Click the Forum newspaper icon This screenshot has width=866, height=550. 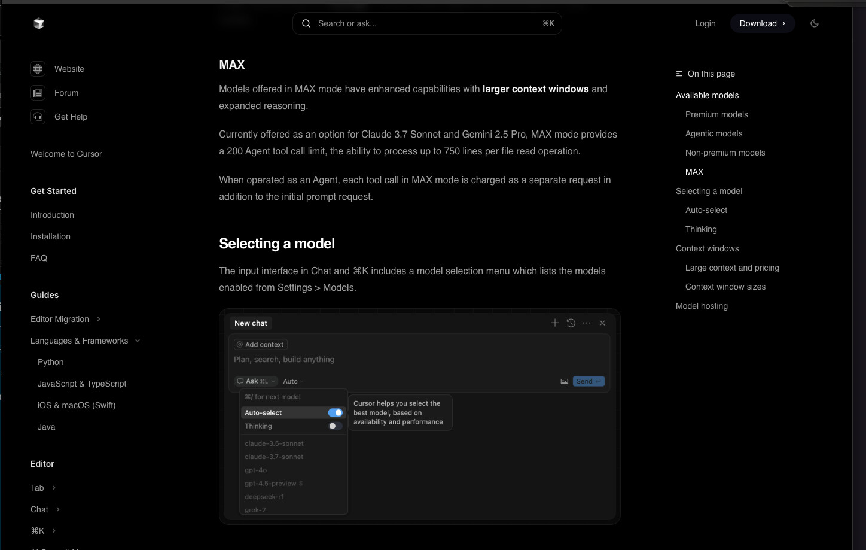38,93
